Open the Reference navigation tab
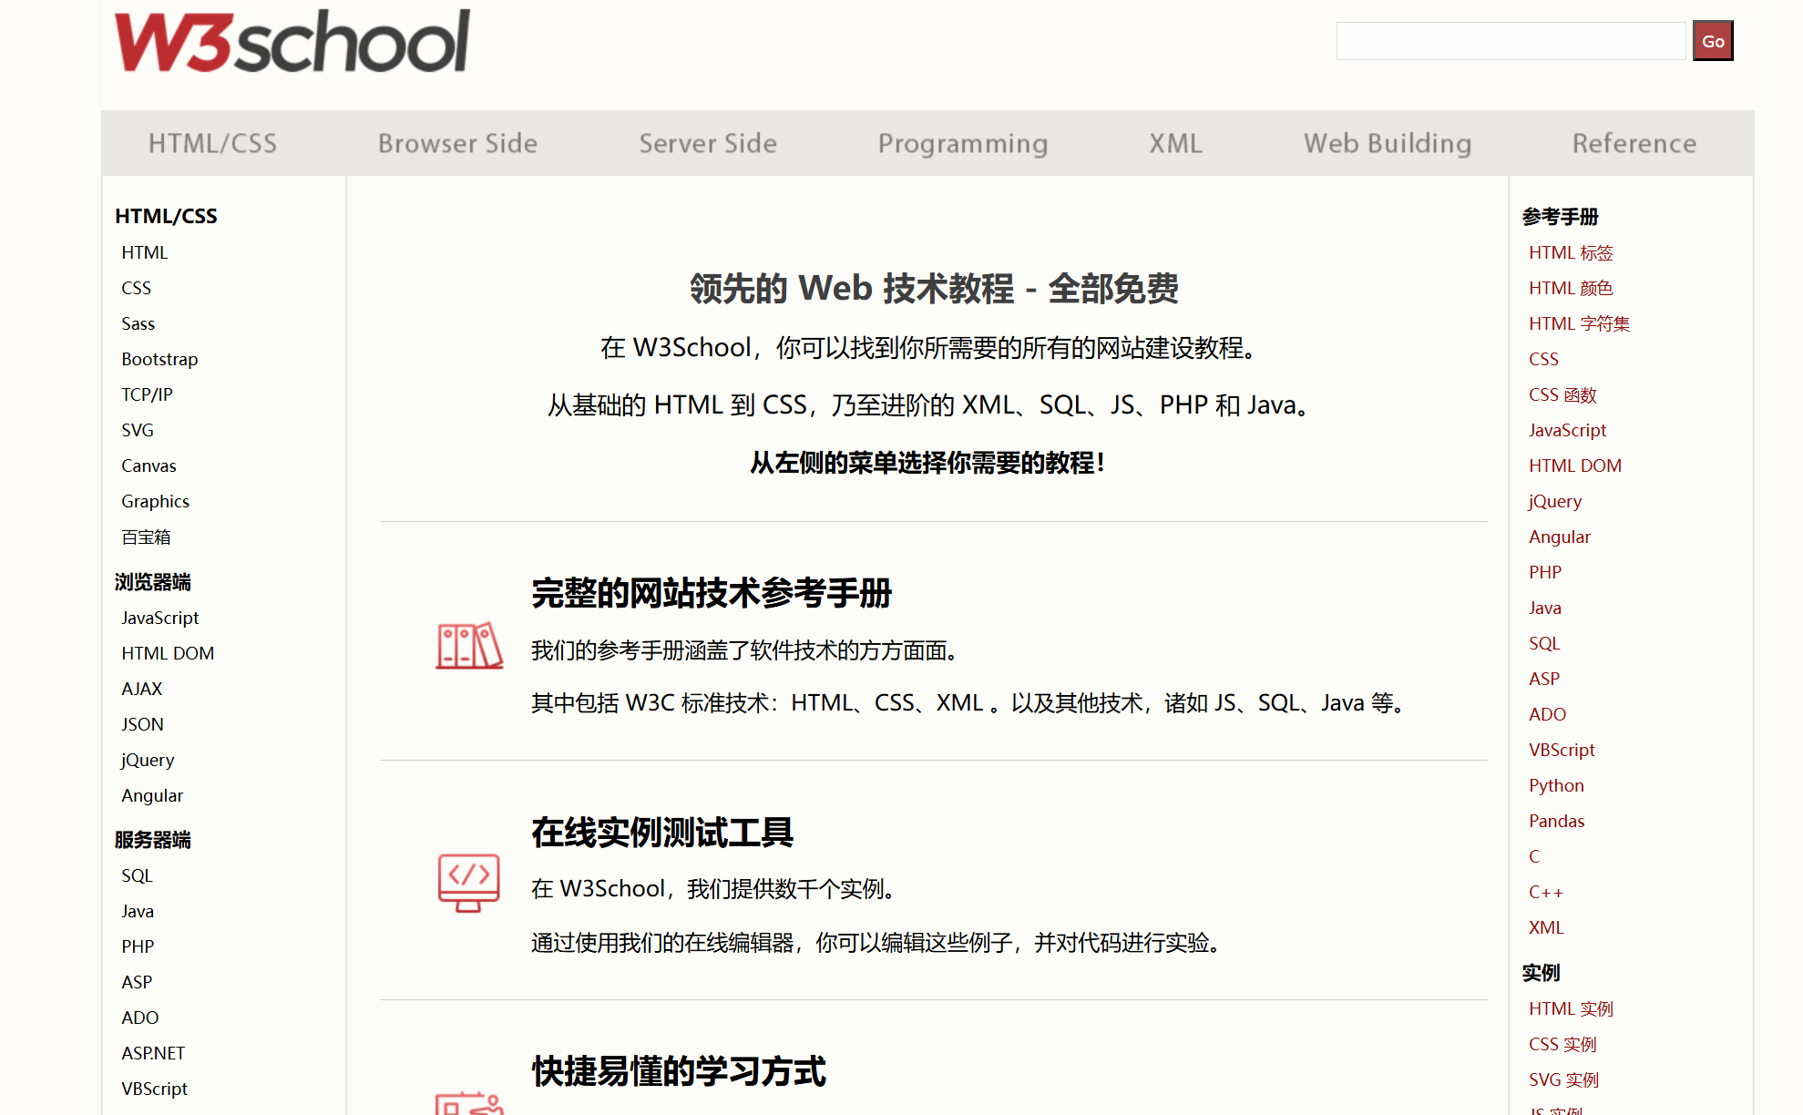 [x=1634, y=143]
